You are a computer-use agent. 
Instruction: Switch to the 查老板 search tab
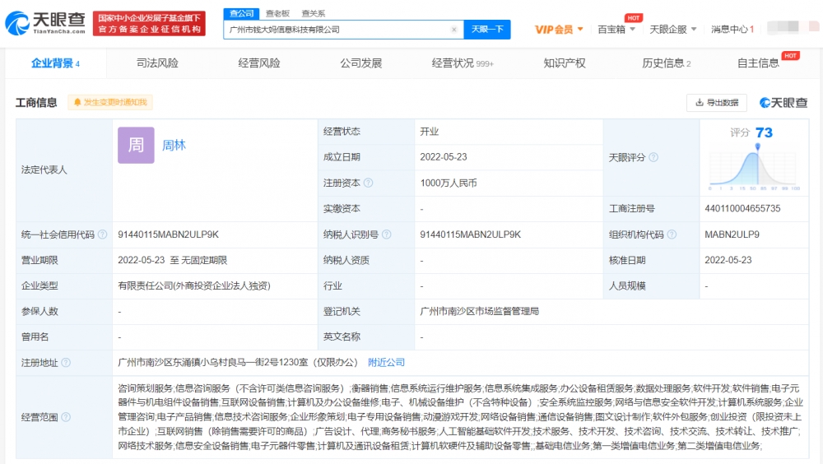277,13
